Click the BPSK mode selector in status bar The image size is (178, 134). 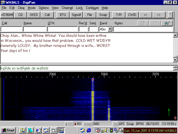coord(140,124)
